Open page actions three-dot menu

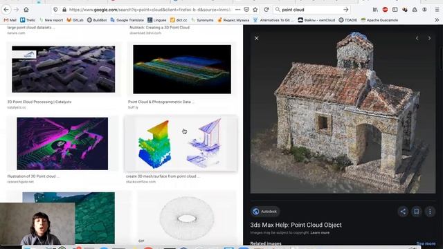(x=238, y=10)
